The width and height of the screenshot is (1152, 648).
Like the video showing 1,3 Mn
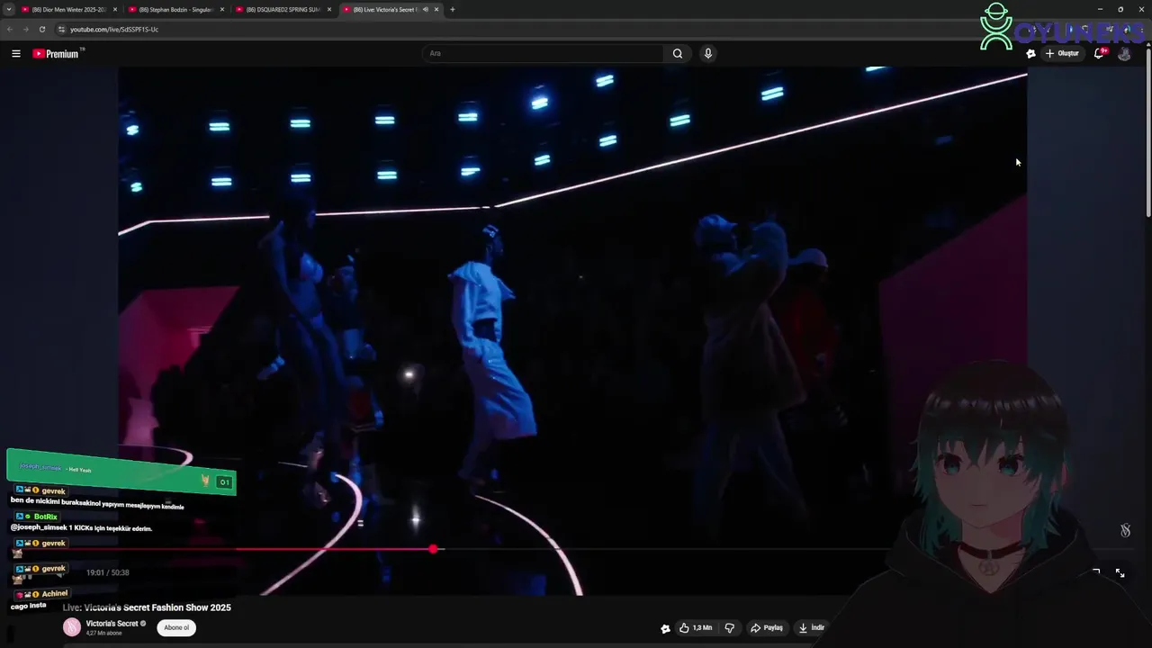tap(696, 628)
